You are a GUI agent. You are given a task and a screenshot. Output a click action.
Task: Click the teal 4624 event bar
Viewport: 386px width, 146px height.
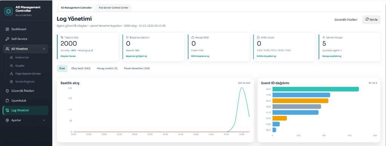tap(316, 89)
